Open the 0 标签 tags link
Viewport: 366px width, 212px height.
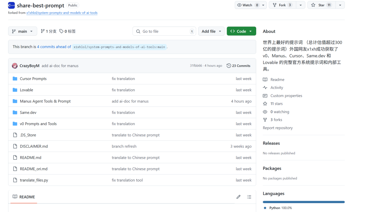pyautogui.click(x=67, y=31)
